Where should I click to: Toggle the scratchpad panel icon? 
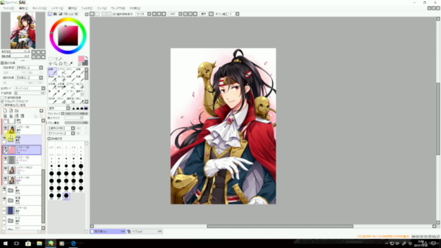76,14
